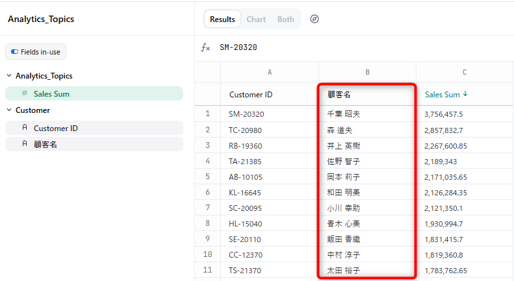
Task: Select the customer name 中村 淳子
Action: click(x=343, y=255)
